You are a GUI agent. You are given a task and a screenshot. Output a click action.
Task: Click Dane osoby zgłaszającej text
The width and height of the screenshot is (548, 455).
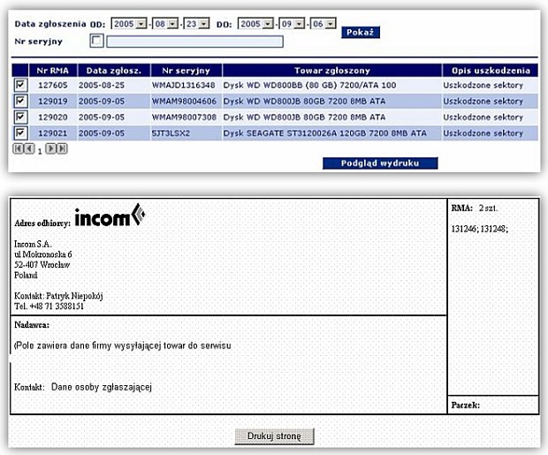coord(102,387)
